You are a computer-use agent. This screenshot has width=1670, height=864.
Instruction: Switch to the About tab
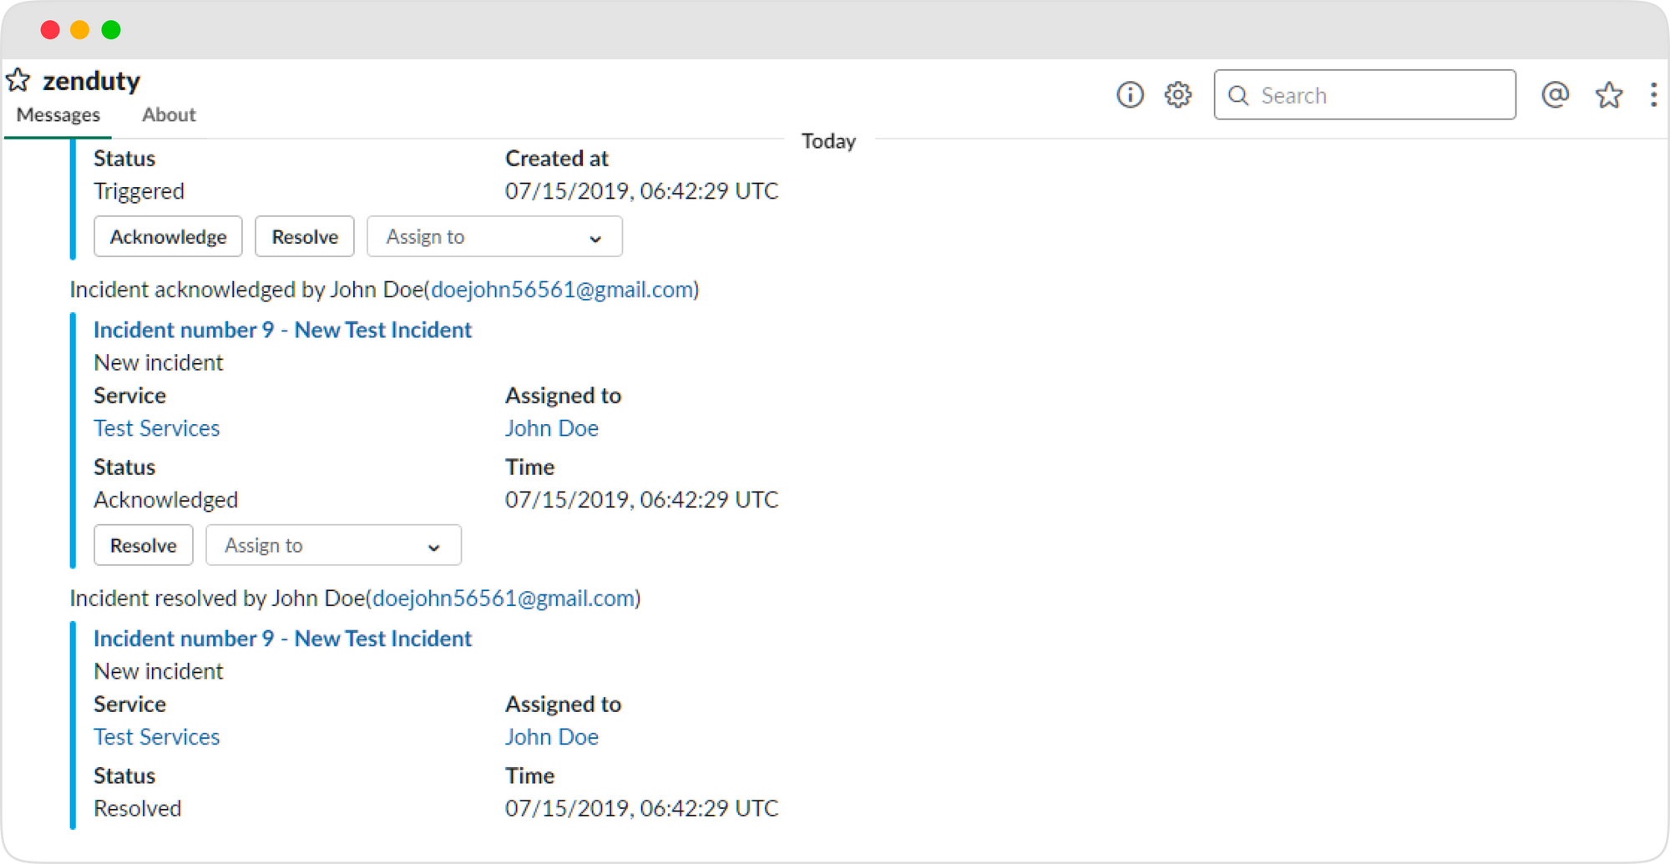(169, 114)
